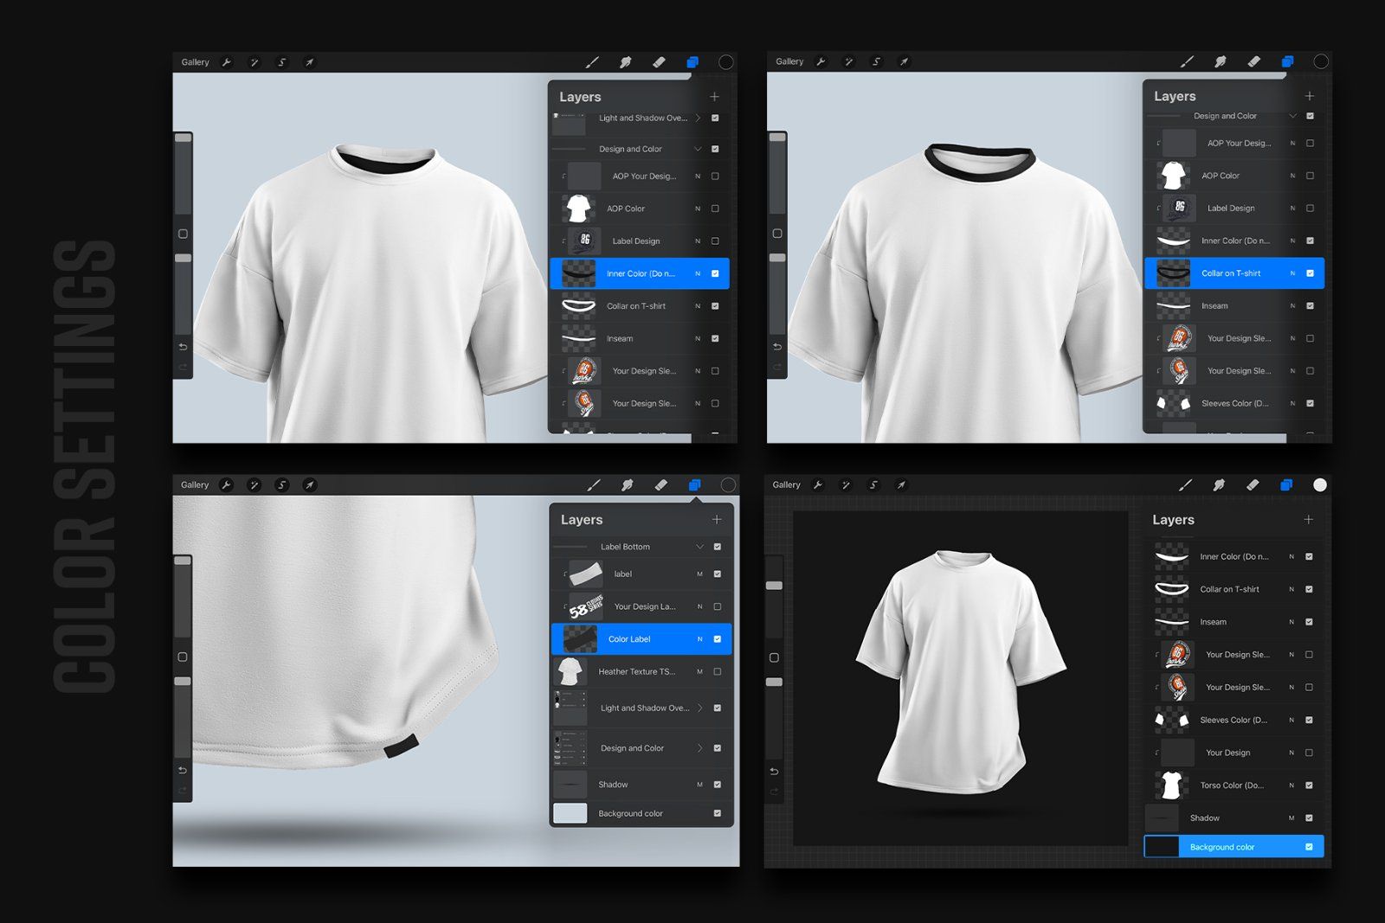Add a new layer with the plus button

[715, 96]
